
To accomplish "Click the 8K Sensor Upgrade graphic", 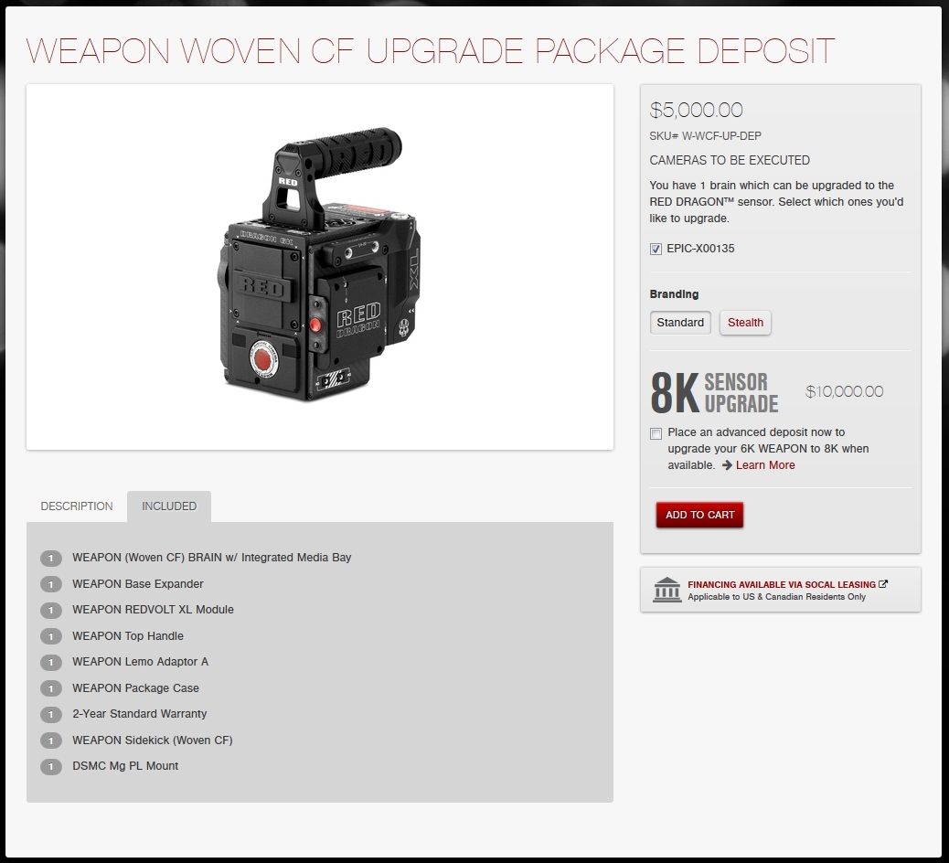I will (714, 393).
